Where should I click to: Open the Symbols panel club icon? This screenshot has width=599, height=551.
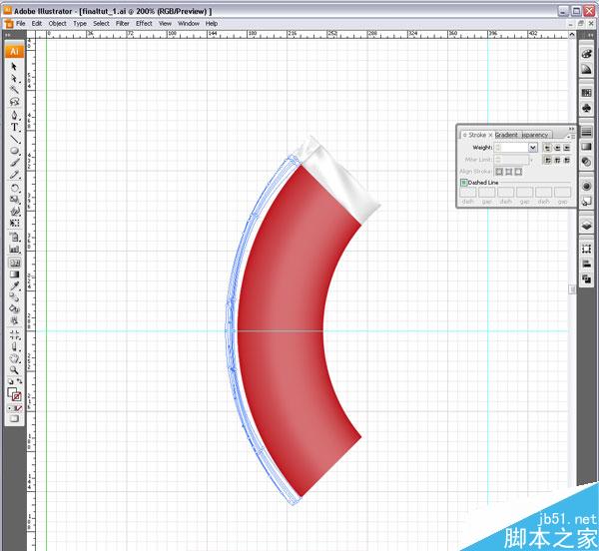(586, 109)
